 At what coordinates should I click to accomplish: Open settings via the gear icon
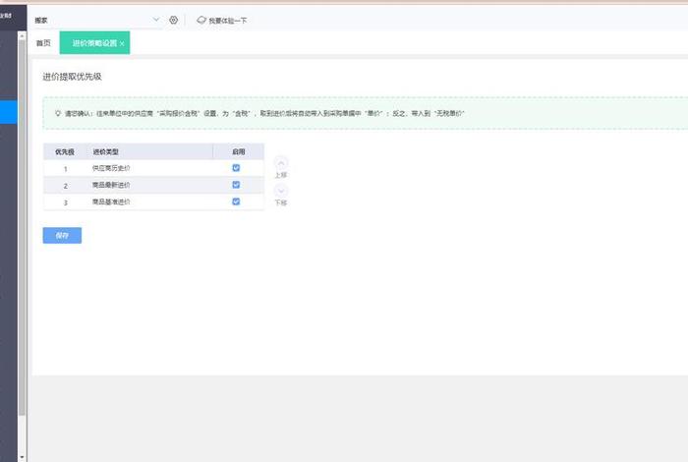pyautogui.click(x=174, y=20)
